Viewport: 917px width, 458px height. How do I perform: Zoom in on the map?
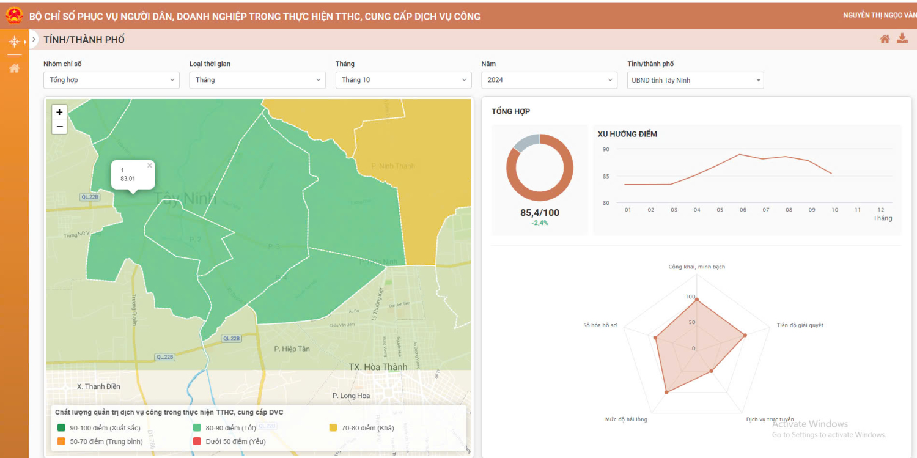[x=59, y=112]
